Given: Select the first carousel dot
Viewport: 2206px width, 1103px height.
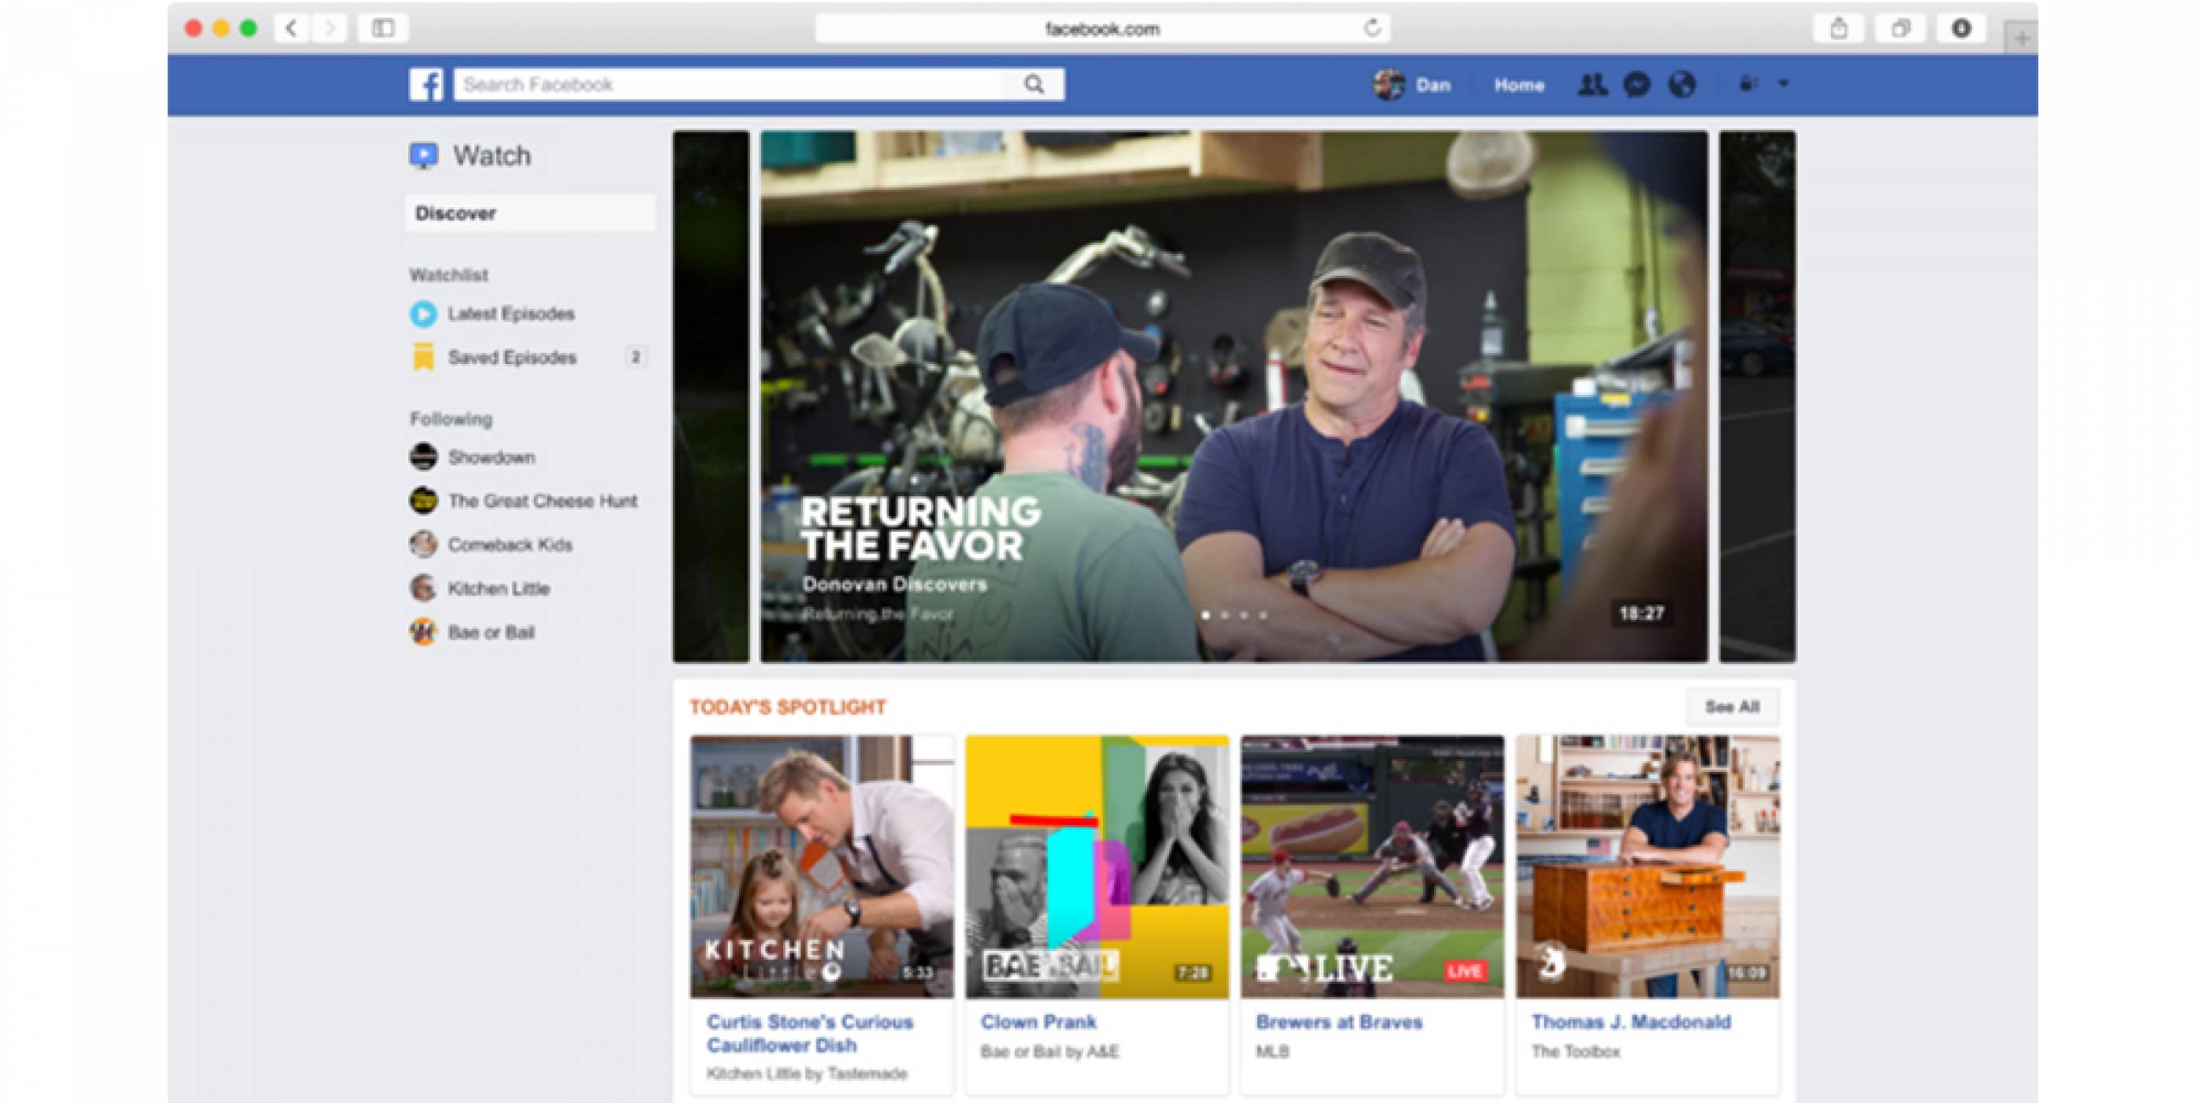Looking at the screenshot, I should tap(1205, 615).
